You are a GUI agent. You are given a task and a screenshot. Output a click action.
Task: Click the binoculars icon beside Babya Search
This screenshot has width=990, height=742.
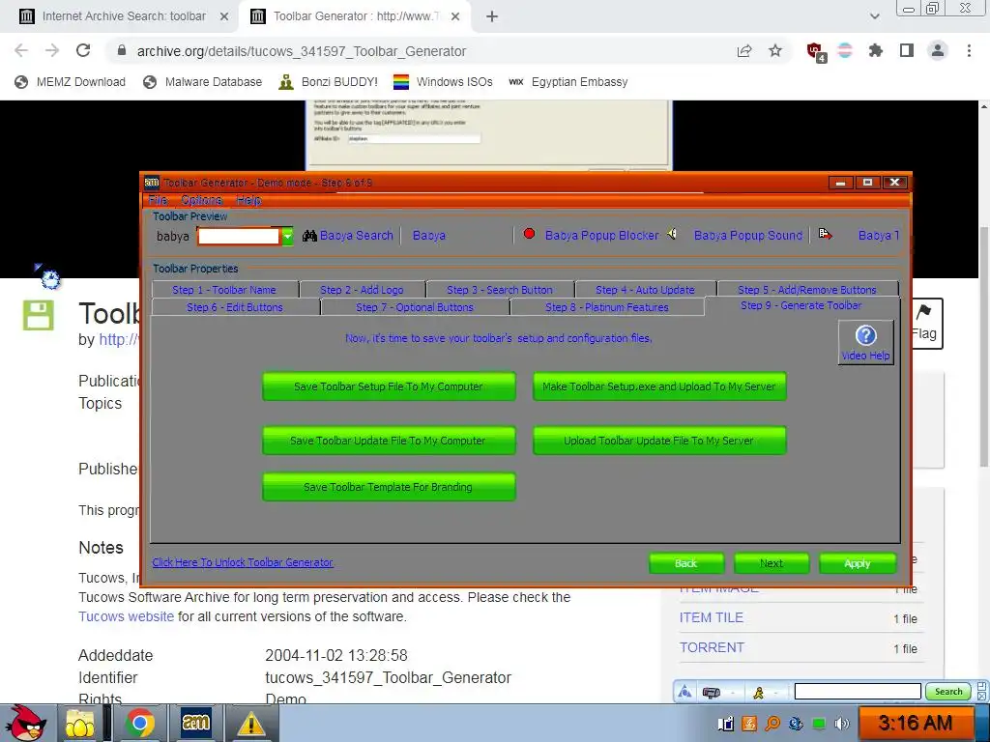[x=308, y=236]
